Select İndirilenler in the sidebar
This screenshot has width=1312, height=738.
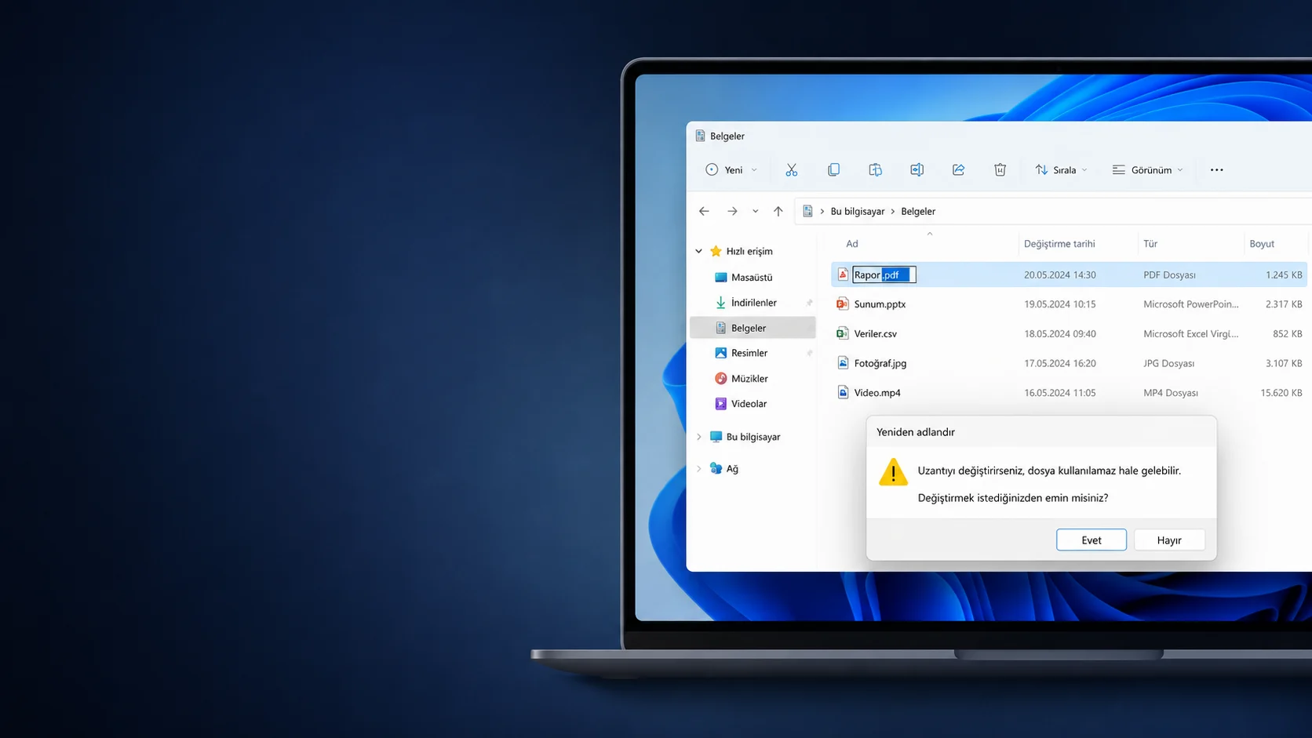753,303
